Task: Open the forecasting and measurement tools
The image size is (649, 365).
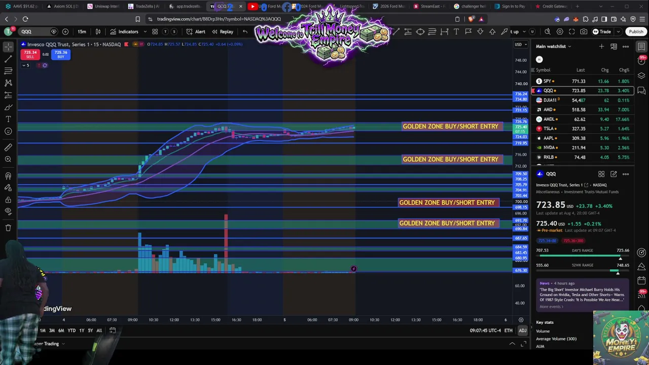Action: pyautogui.click(x=8, y=95)
